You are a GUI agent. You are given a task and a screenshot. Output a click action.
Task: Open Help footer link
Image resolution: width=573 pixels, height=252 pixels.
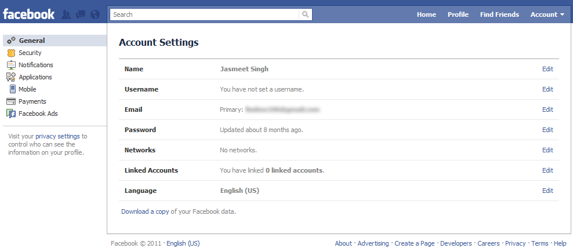(x=560, y=243)
